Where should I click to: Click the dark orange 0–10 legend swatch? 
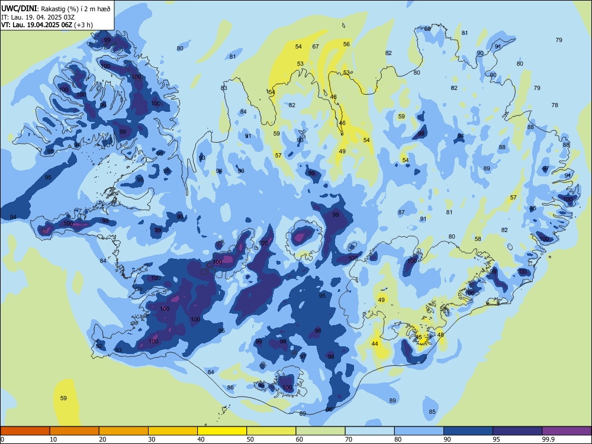pyautogui.click(x=25, y=431)
